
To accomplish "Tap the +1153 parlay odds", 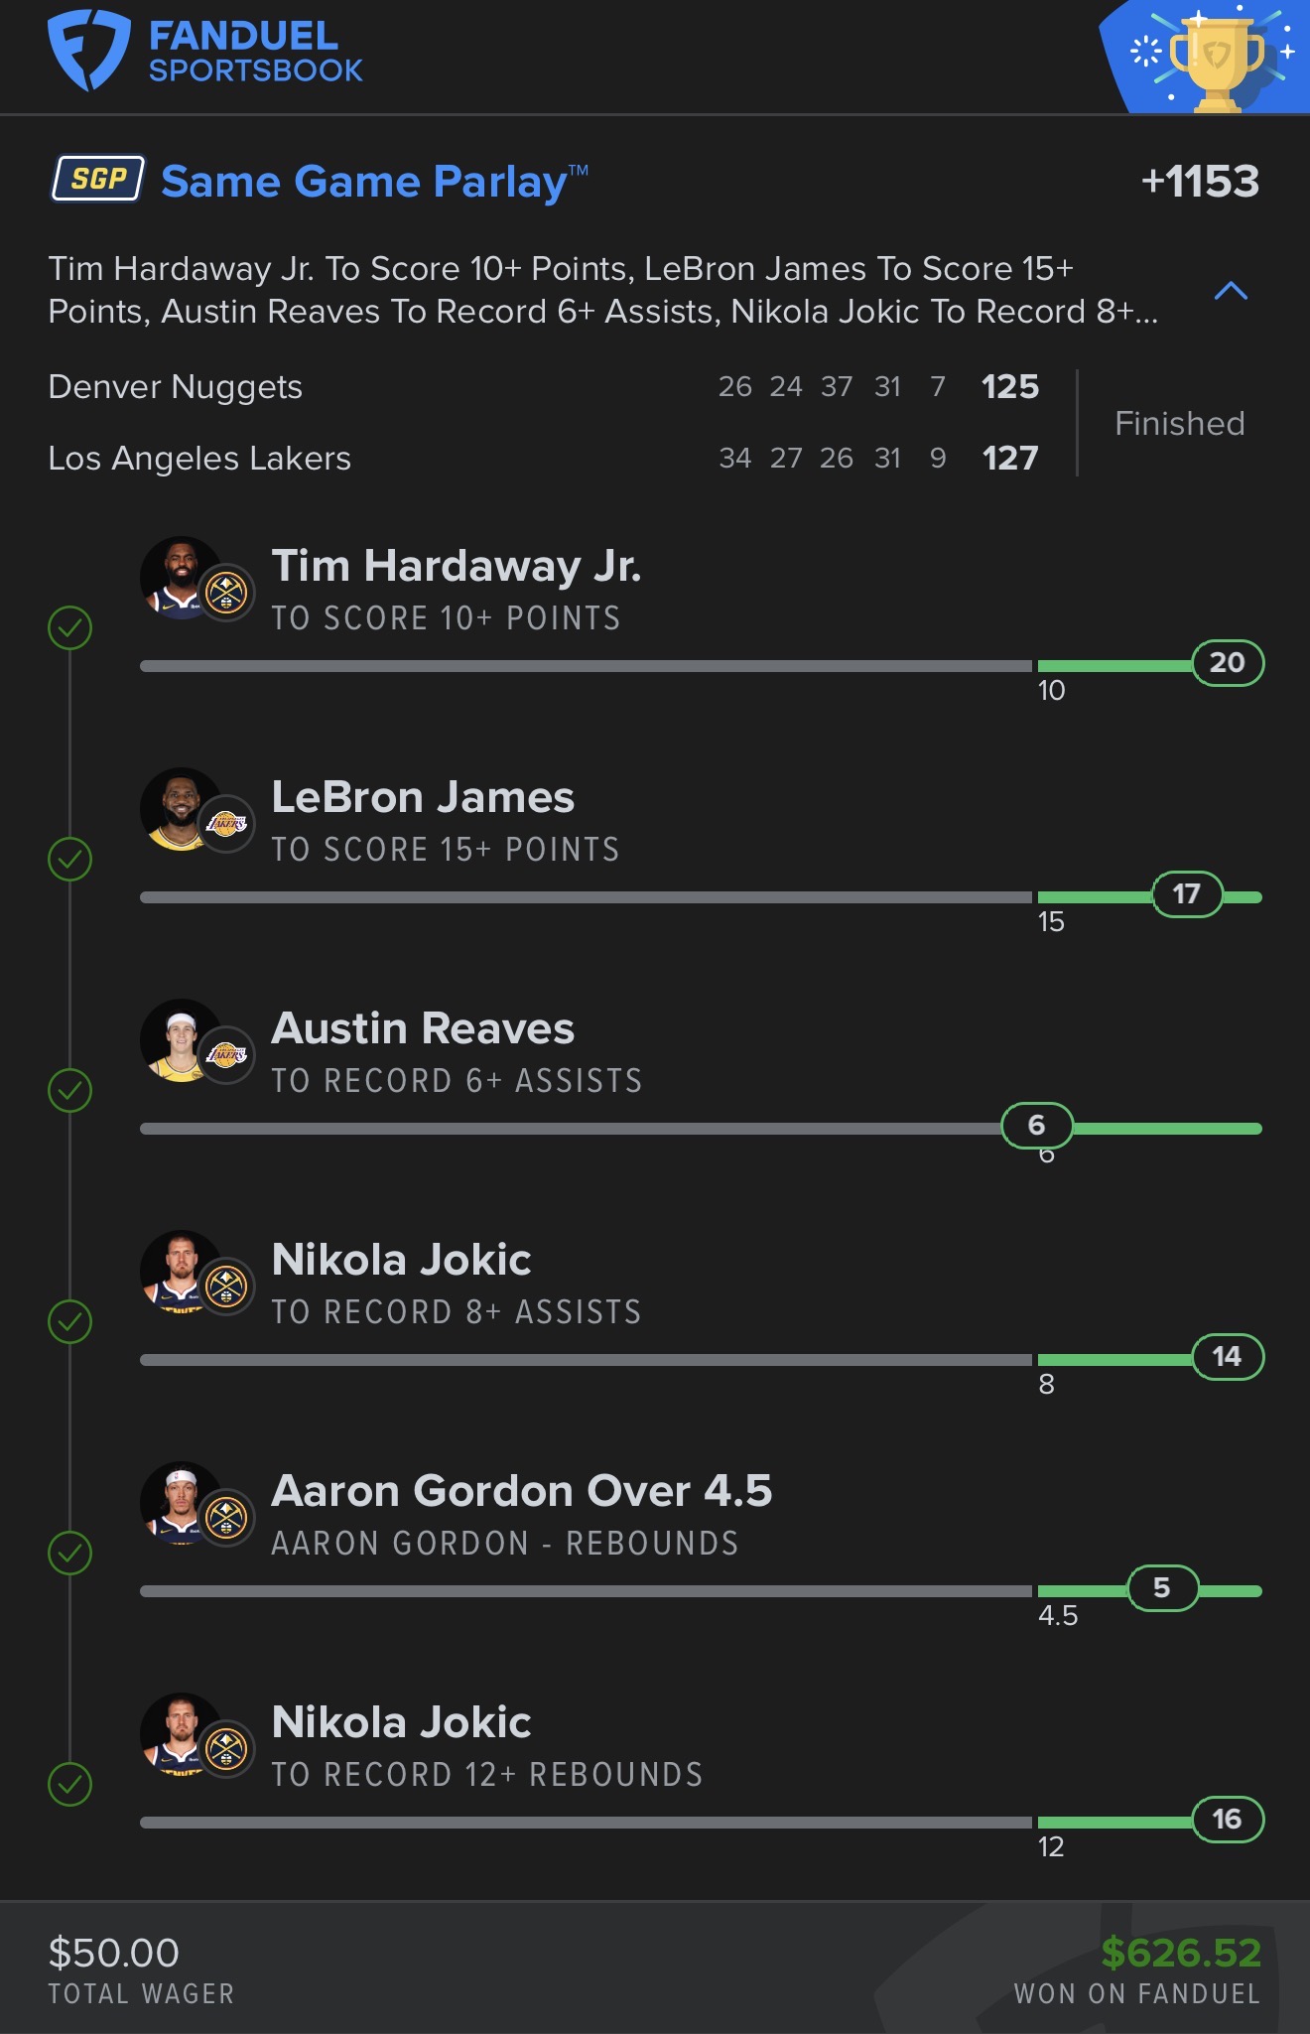I will point(1200,182).
